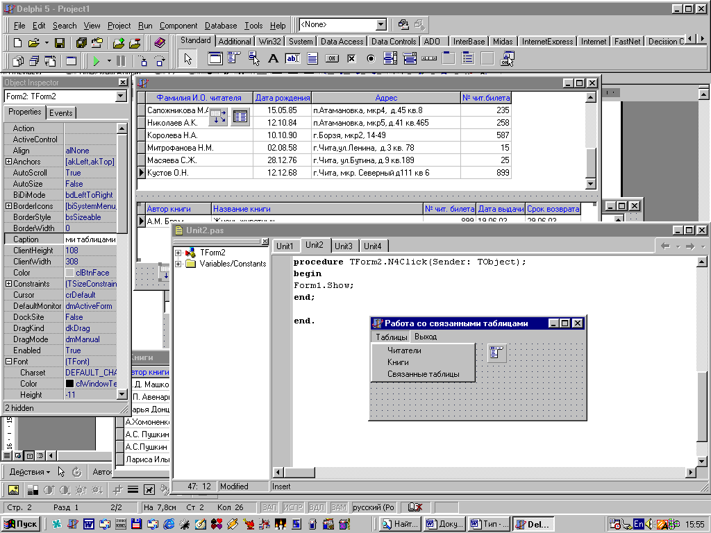711x533 pixels.
Task: Expand the BorderIcons property
Action: coord(8,205)
